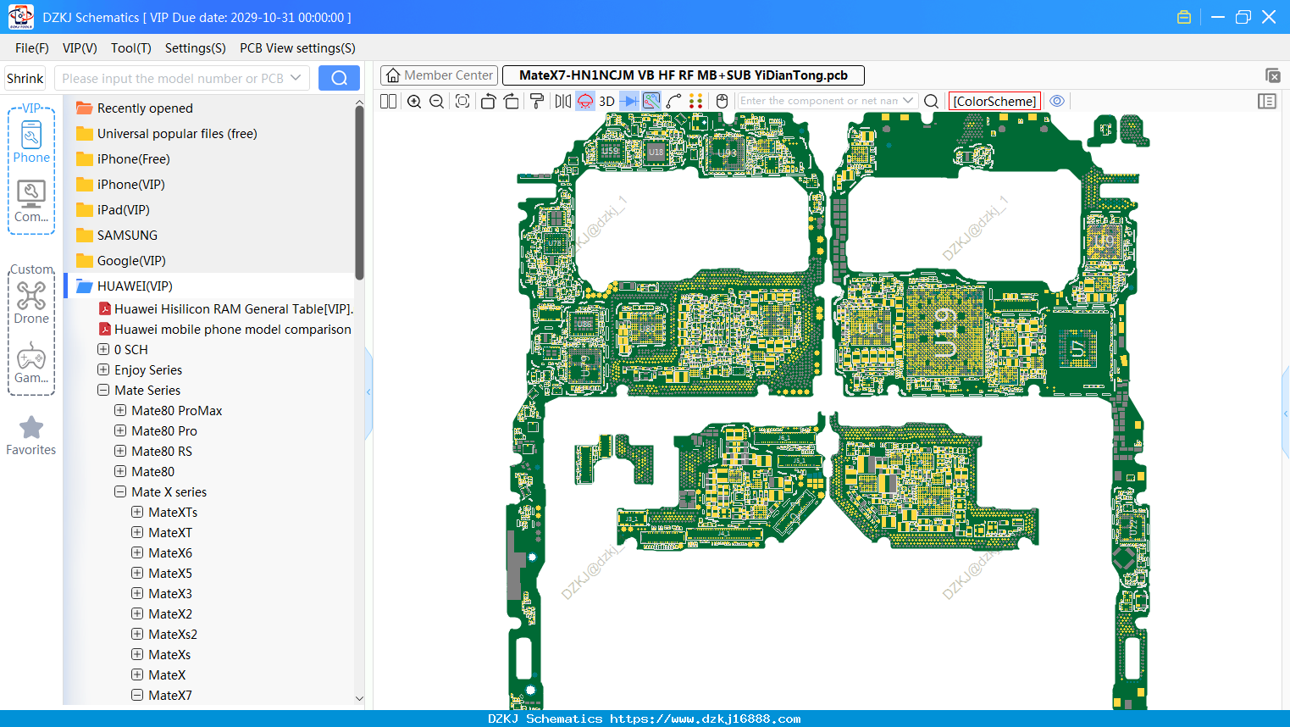Switch to 3D view
Image resolution: width=1290 pixels, height=727 pixels.
[606, 101]
